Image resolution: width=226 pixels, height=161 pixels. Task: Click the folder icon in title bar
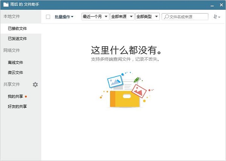6,5
